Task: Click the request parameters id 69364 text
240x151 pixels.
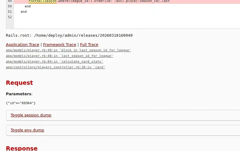Action: click(x=21, y=103)
